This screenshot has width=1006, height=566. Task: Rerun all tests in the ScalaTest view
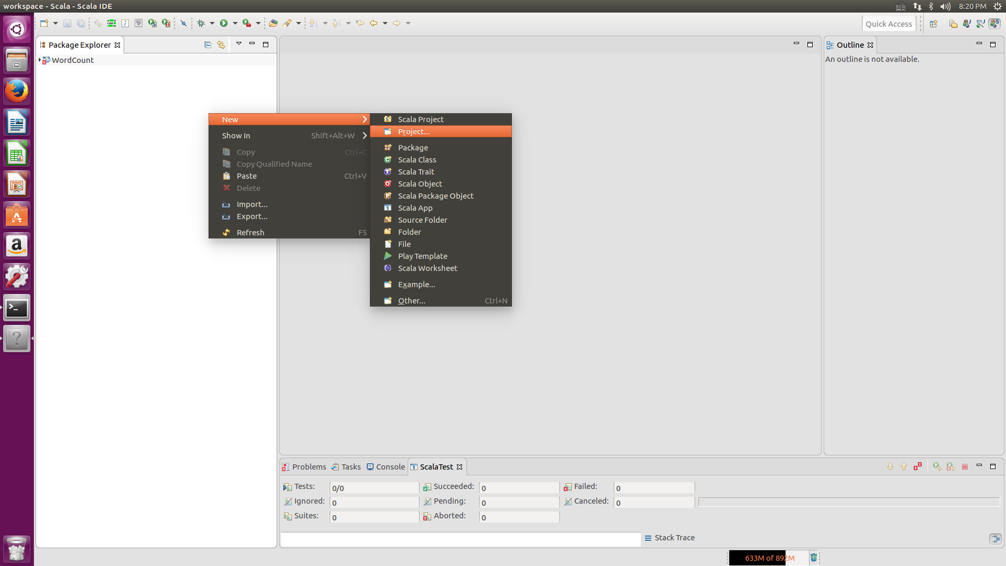tap(937, 466)
